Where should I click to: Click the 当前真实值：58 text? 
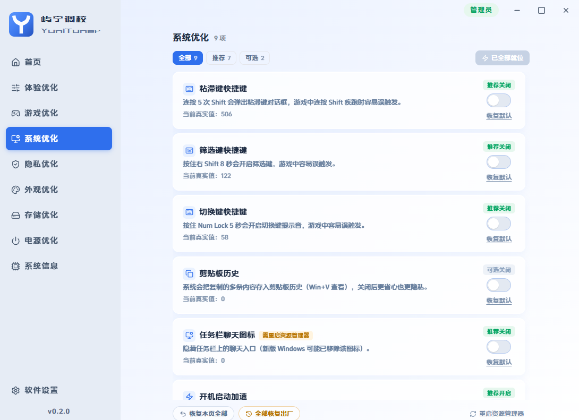206,238
